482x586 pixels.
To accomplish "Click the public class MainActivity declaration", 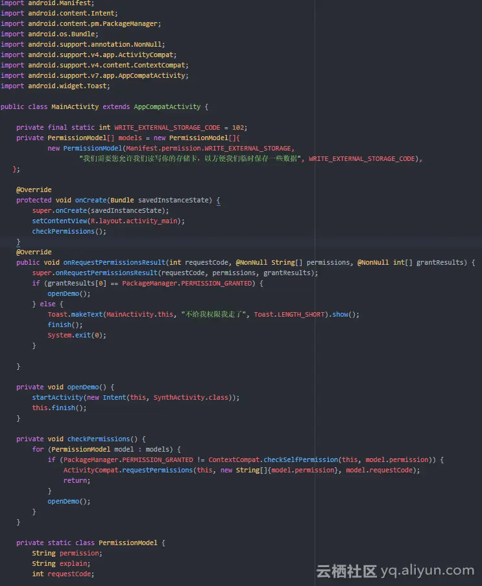I will click(104, 107).
